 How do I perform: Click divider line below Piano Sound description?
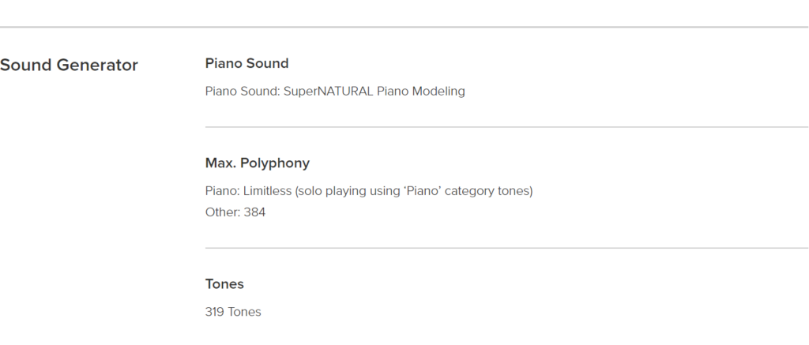[506, 127]
